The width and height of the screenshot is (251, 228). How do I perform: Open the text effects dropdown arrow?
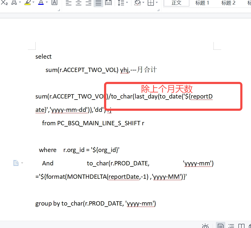[x=20, y=2]
